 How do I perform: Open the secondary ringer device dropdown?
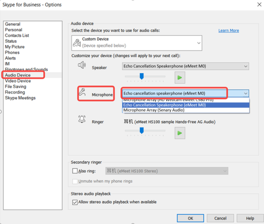coord(167,171)
